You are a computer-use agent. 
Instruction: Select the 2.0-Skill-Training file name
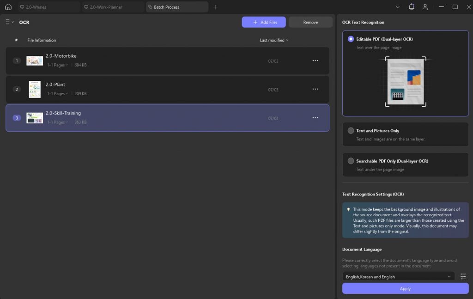63,113
